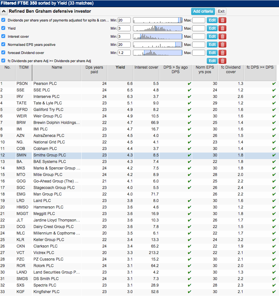
Task: Focus the Yield Max input field
Action: point(199,28)
